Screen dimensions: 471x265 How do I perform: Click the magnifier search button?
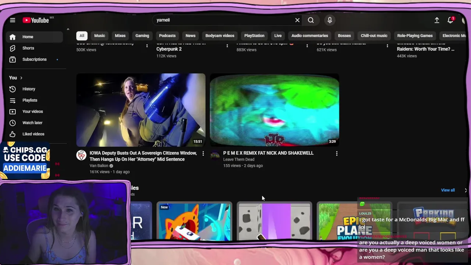click(x=311, y=20)
